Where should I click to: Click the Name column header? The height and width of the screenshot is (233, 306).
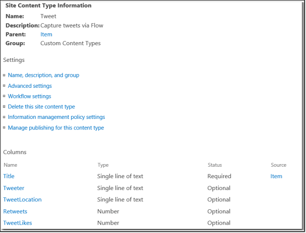[x=10, y=165]
